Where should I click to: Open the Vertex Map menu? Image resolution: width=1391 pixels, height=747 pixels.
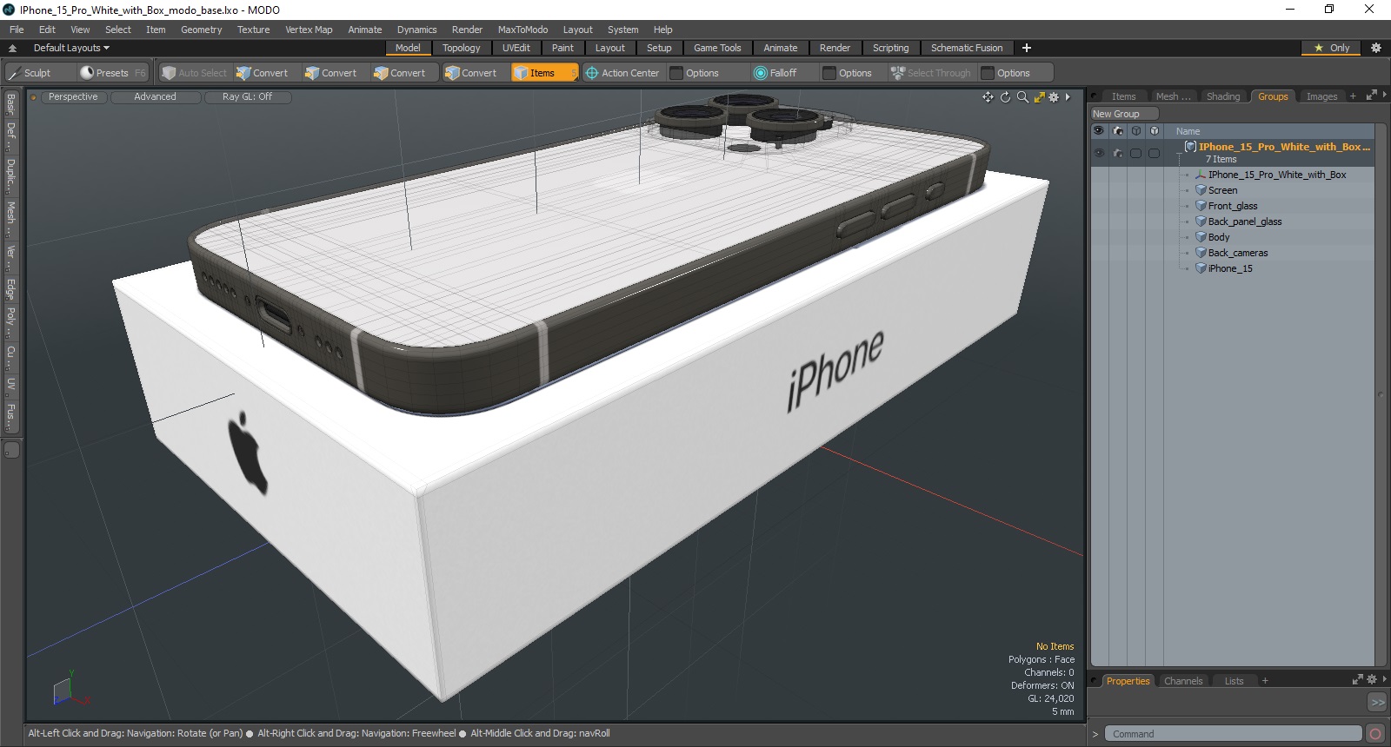(x=309, y=30)
